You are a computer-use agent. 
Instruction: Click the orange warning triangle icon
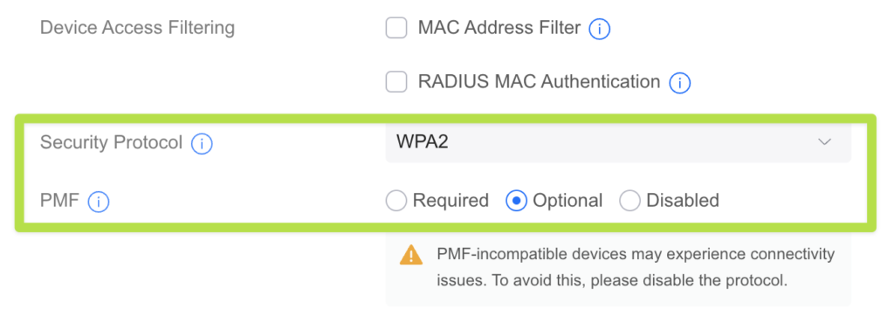[411, 254]
